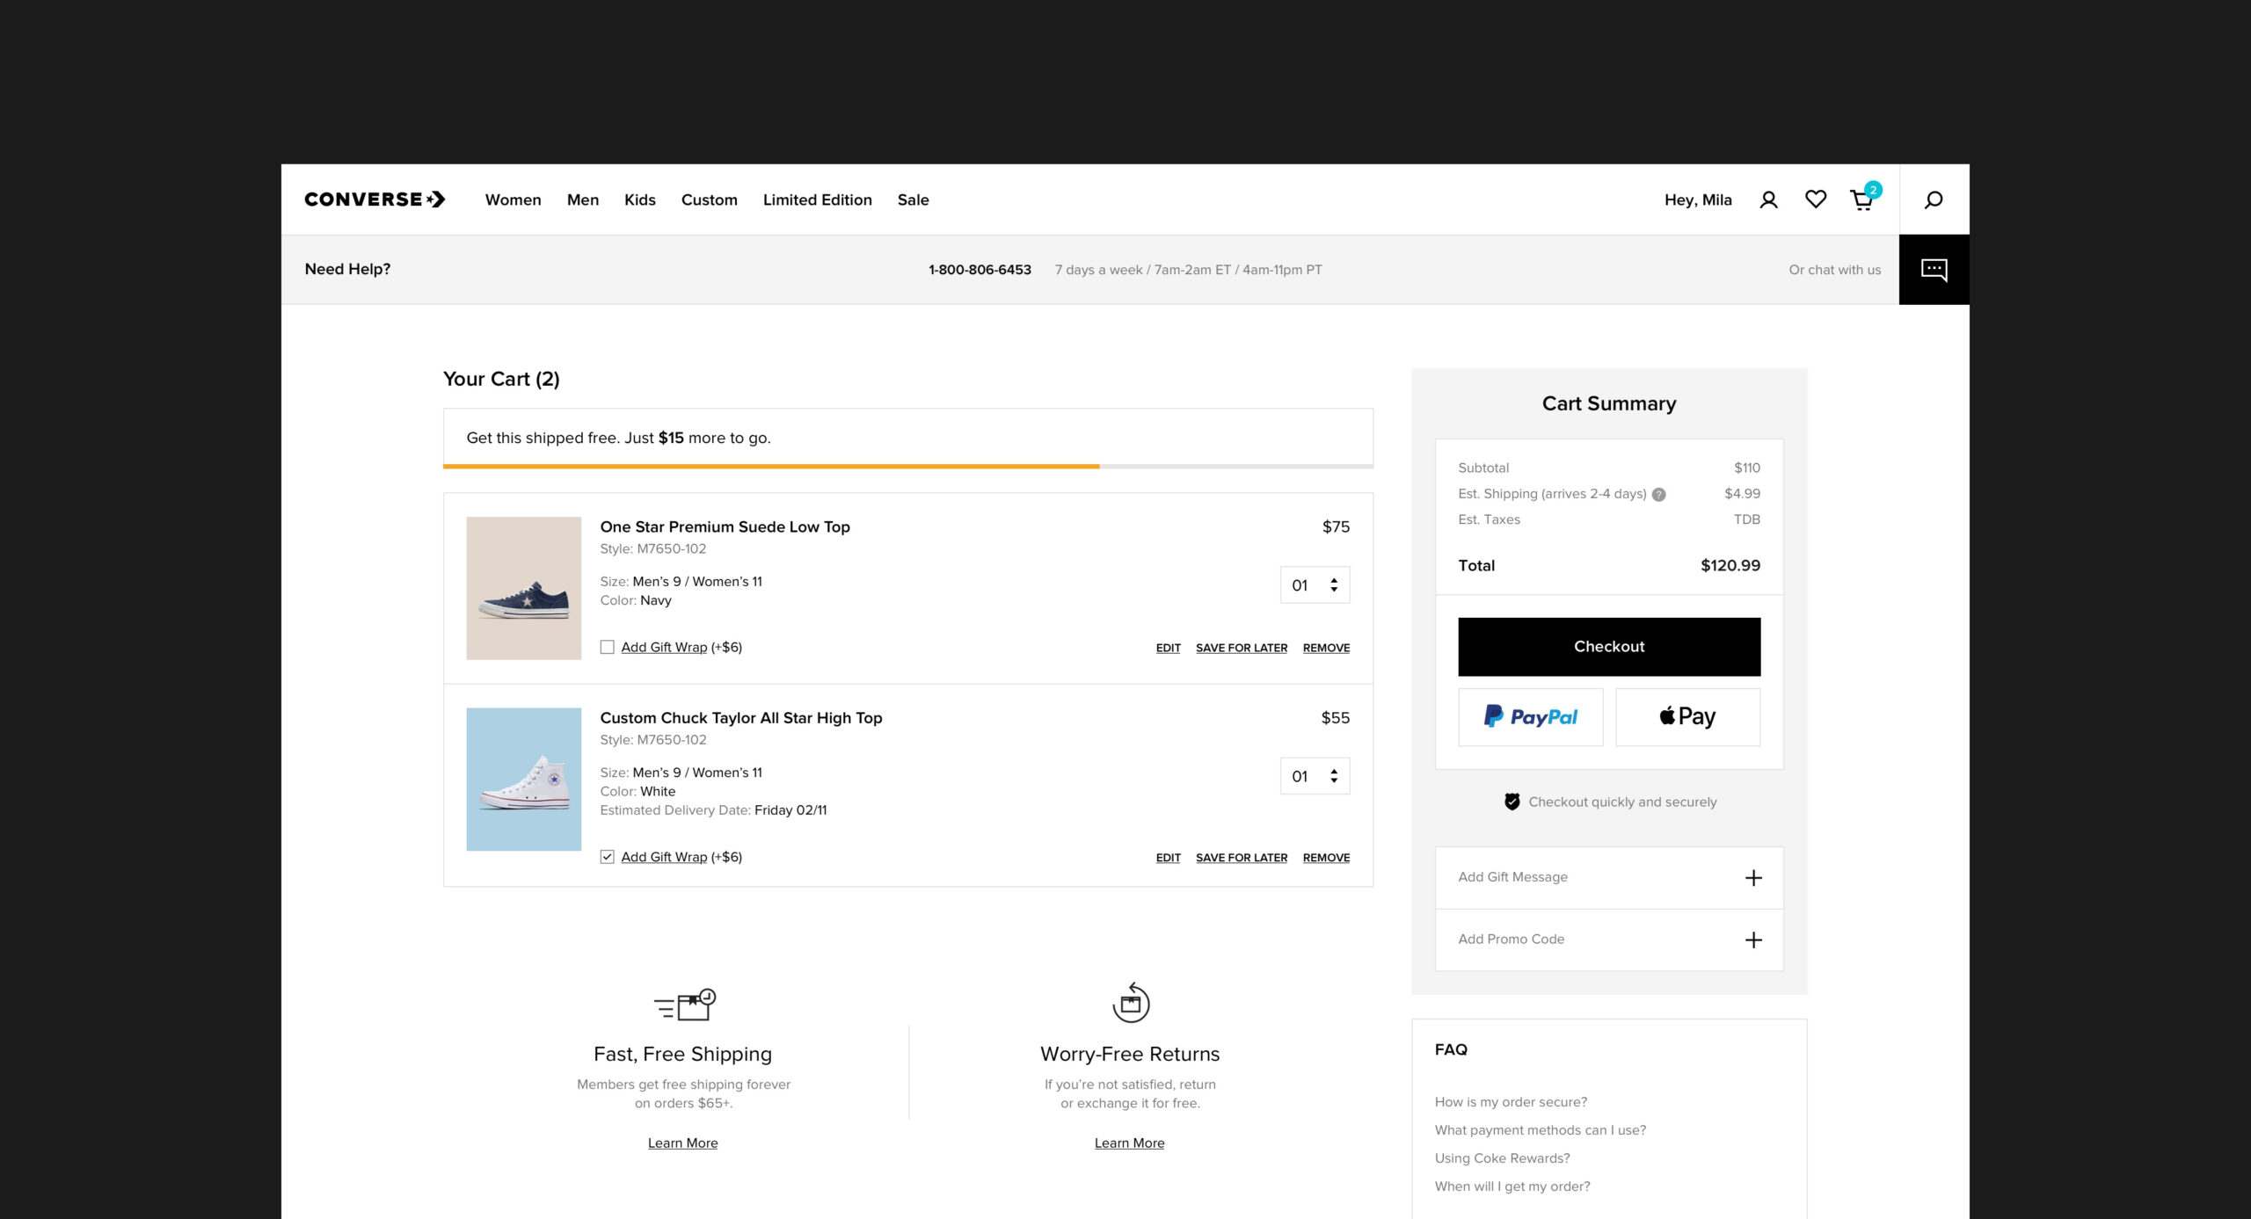This screenshot has width=2251, height=1219.
Task: Click the $55 price of Chuck Taylor
Action: coord(1336,718)
